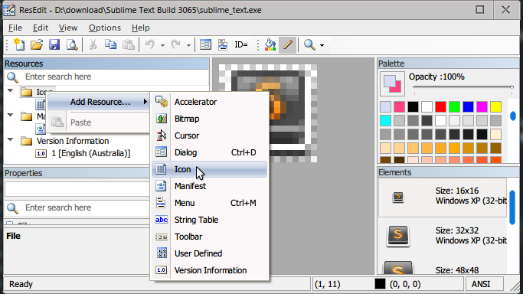
Task: Open the redo history dropdown arrow
Action: (x=188, y=45)
